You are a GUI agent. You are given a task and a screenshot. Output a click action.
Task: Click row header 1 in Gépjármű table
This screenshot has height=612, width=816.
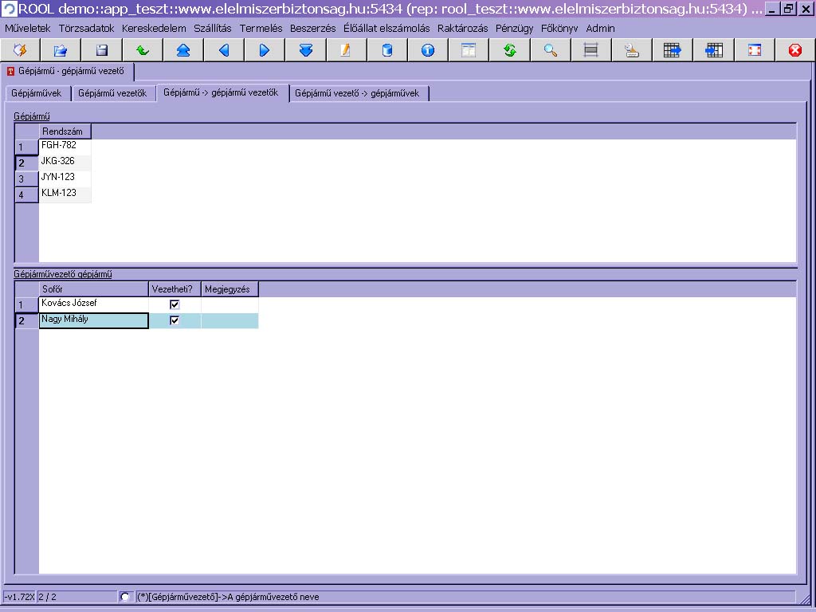[26, 147]
